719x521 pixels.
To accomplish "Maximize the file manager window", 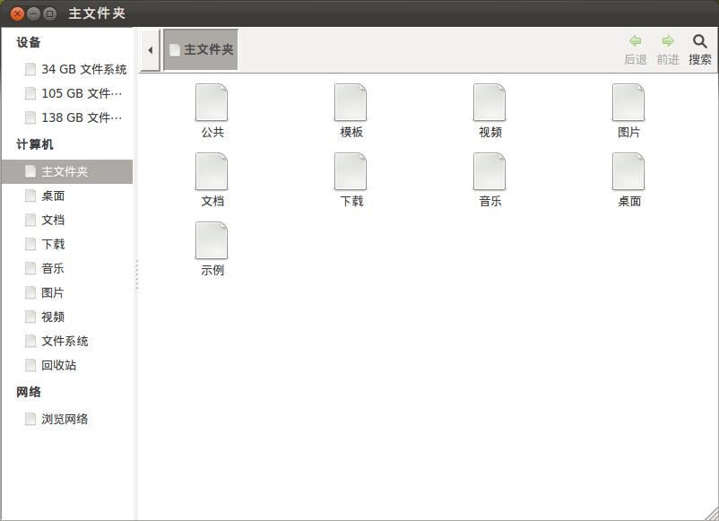I will click(49, 13).
